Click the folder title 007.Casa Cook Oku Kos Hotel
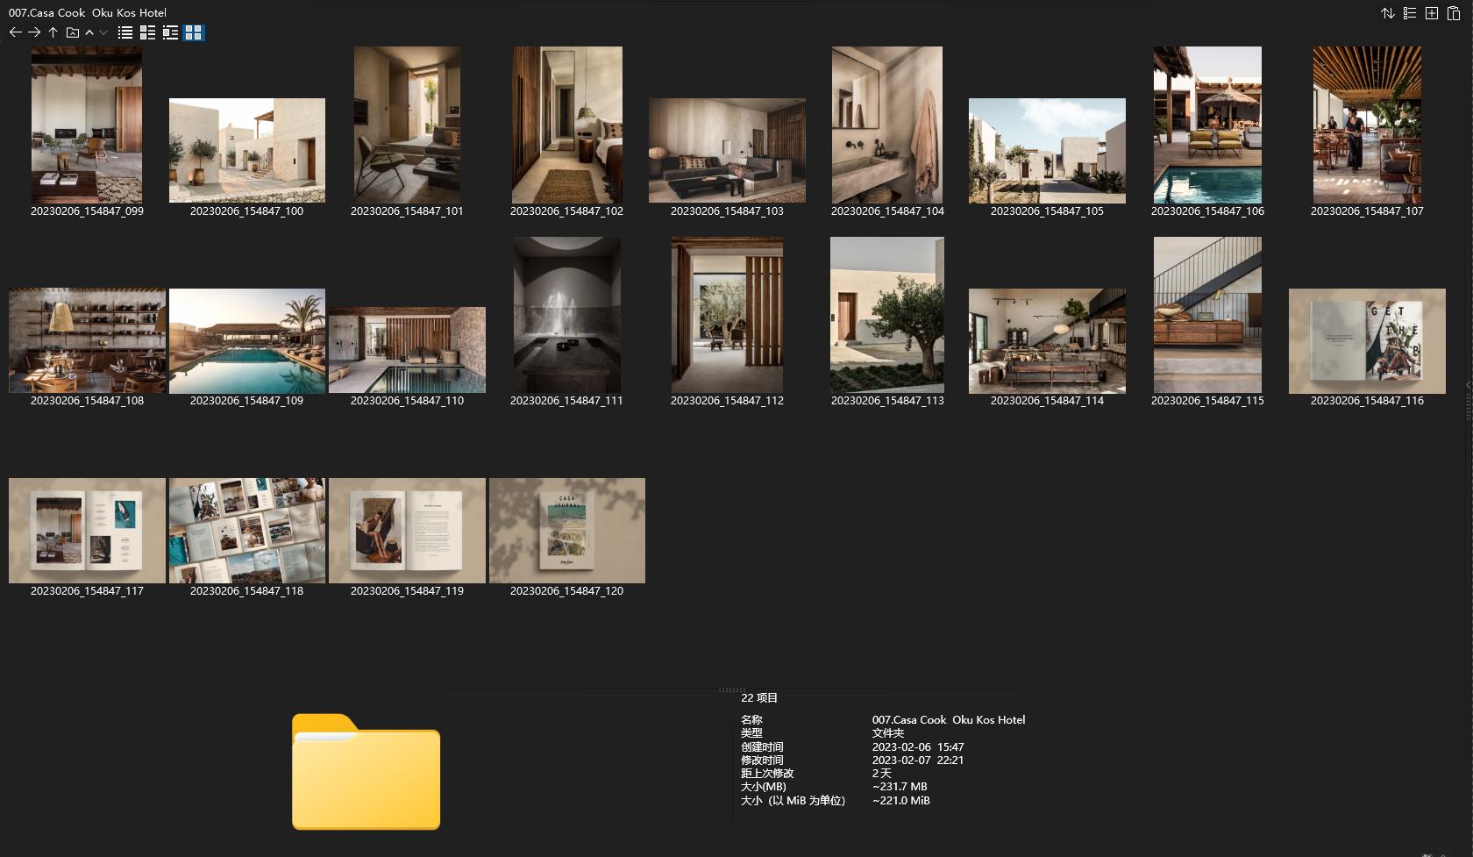Viewport: 1473px width, 857px height. coord(88,12)
